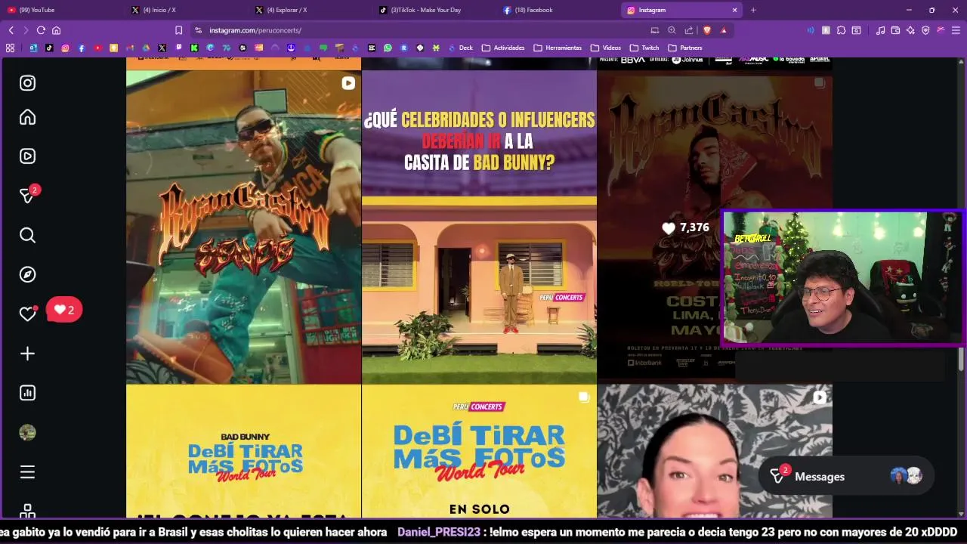967x544 pixels.
Task: Open the More hamburger menu in sidebar
Action: click(27, 472)
